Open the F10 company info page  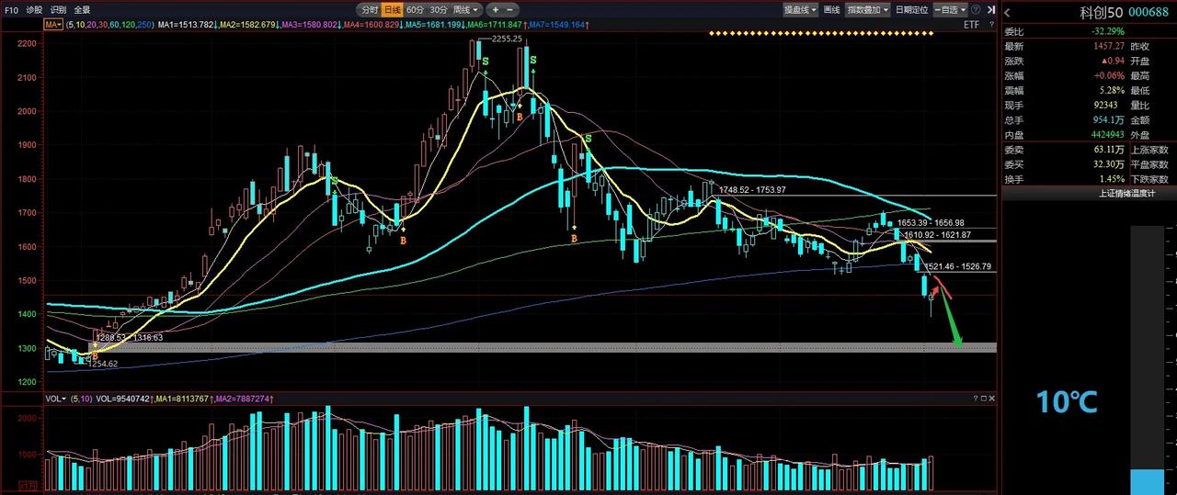(11, 10)
